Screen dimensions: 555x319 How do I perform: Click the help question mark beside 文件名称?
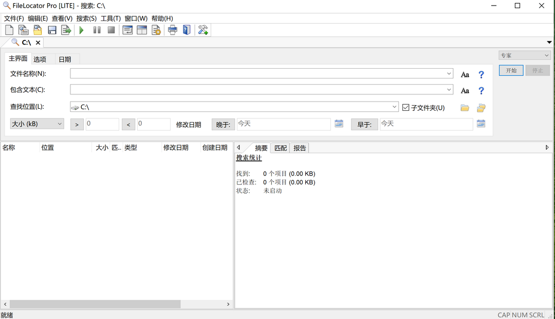pyautogui.click(x=481, y=74)
